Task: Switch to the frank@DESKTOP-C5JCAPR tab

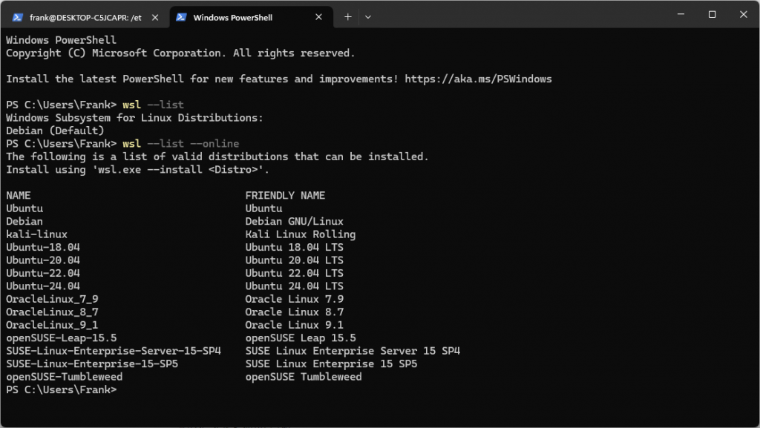Action: pyautogui.click(x=80, y=17)
